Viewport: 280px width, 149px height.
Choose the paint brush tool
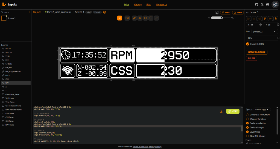134,18
